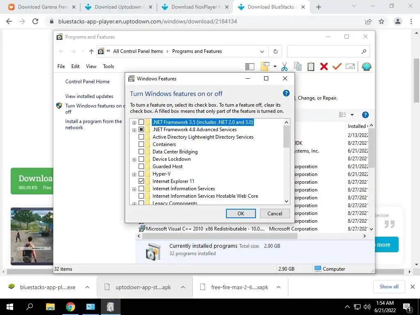420x315 pixels.
Task: Expand the Device Lockdown node
Action: [x=134, y=160]
